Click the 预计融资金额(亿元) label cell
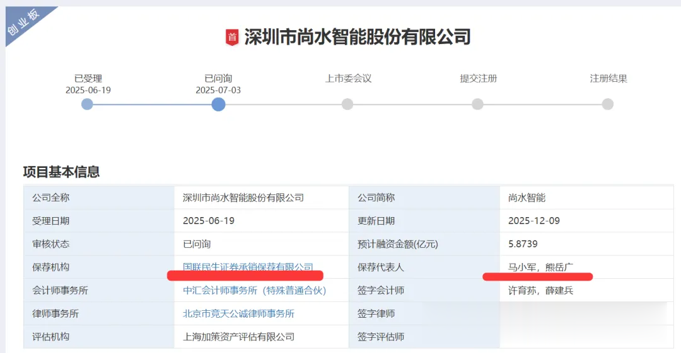 point(424,244)
